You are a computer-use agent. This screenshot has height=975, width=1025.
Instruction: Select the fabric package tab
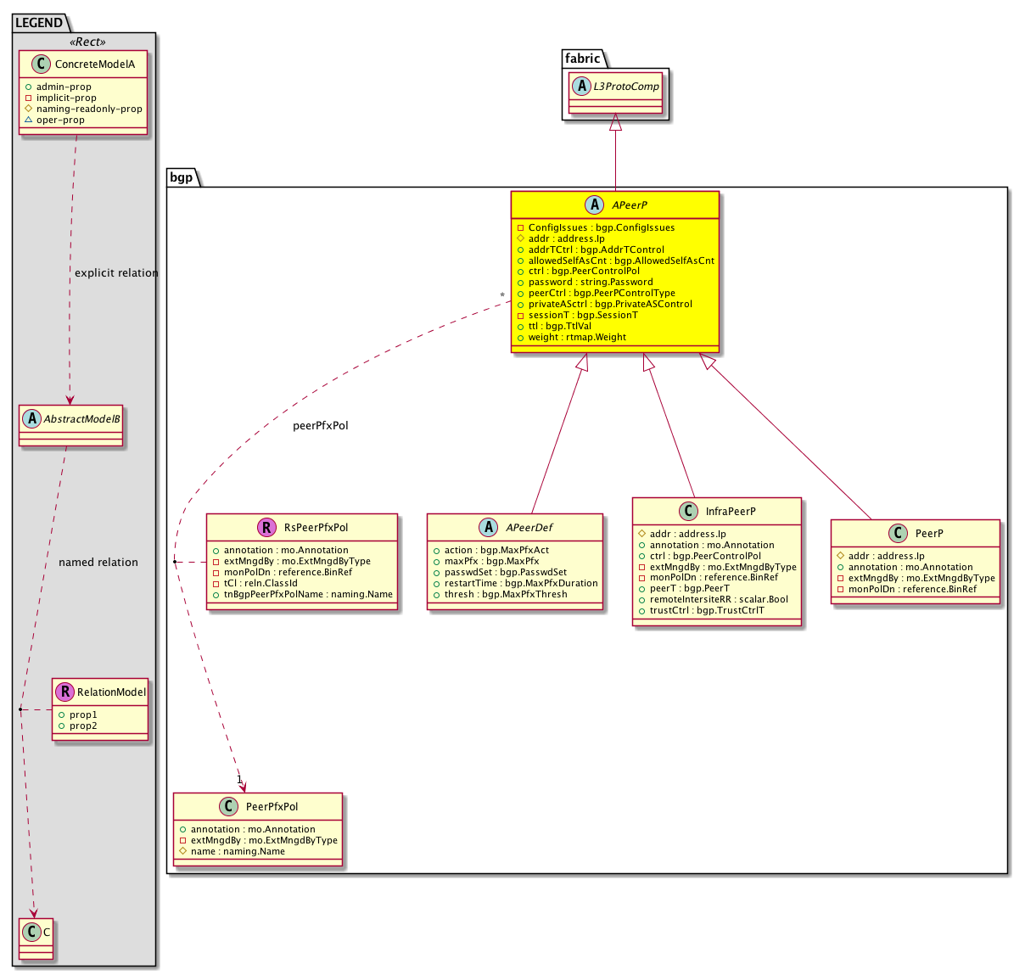point(583,59)
